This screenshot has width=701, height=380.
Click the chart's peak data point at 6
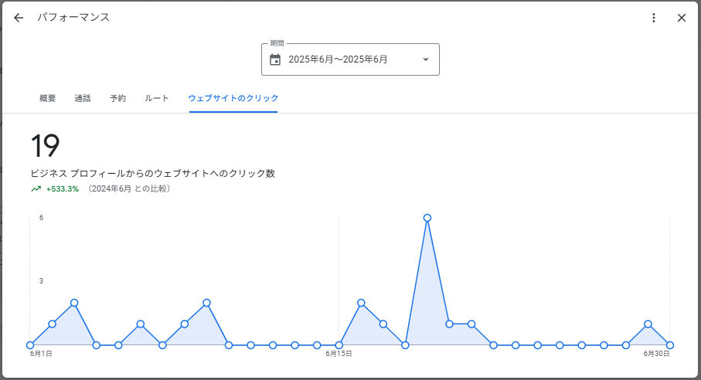427,218
